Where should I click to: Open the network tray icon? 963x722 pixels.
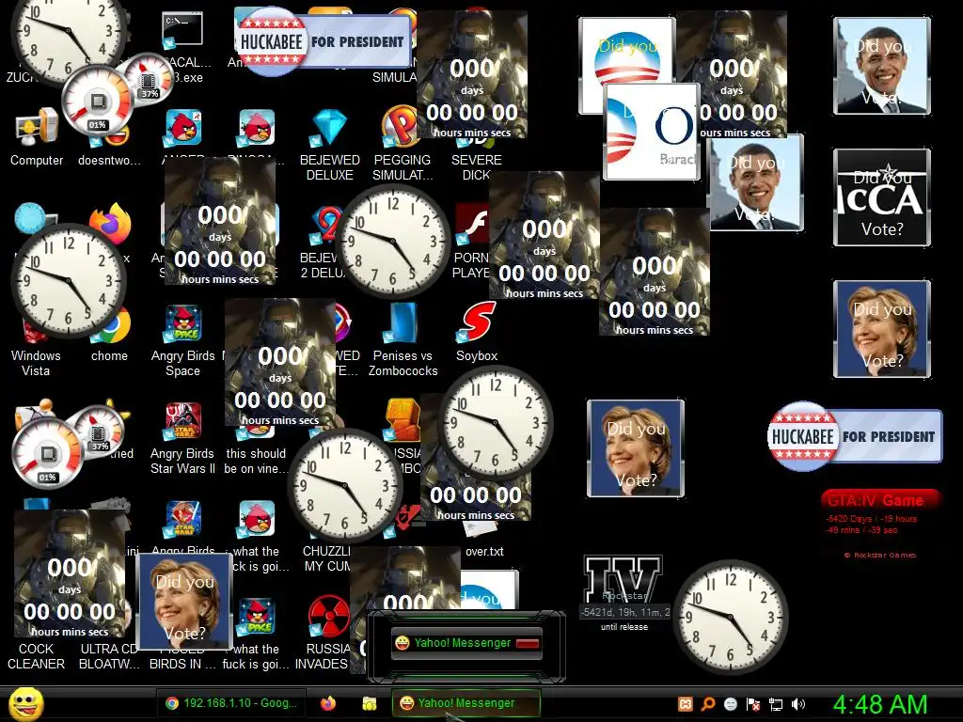776,704
